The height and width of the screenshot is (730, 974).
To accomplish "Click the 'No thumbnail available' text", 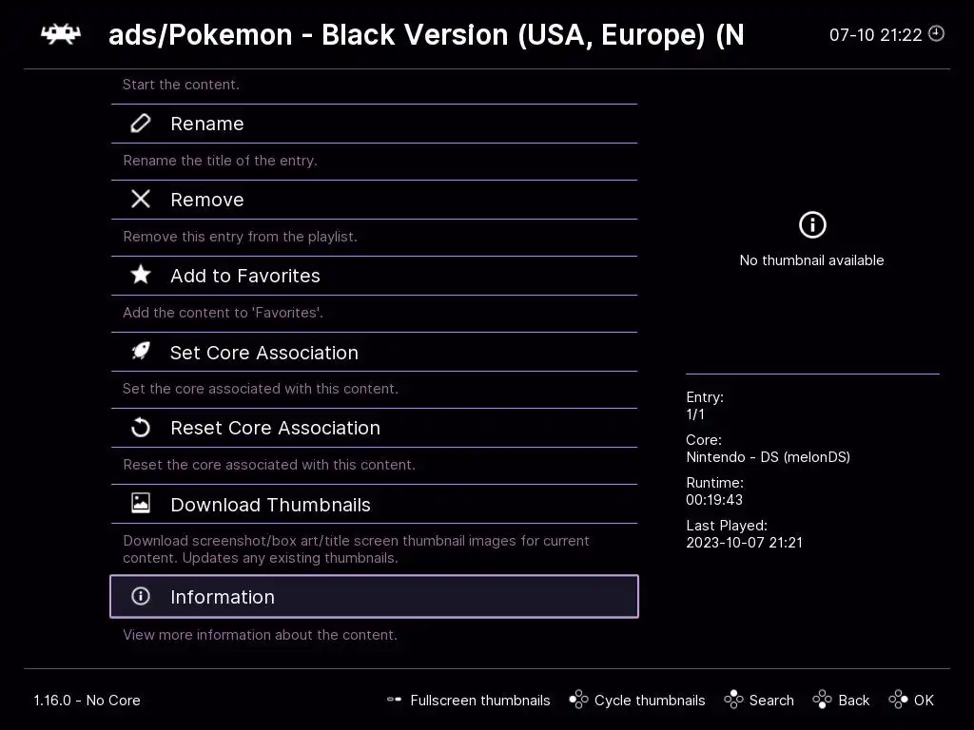I will (812, 260).
